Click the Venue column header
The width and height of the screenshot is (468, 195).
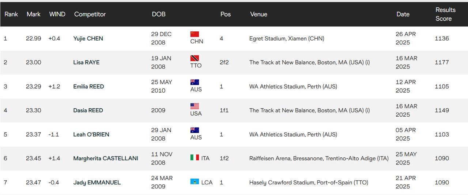[258, 14]
